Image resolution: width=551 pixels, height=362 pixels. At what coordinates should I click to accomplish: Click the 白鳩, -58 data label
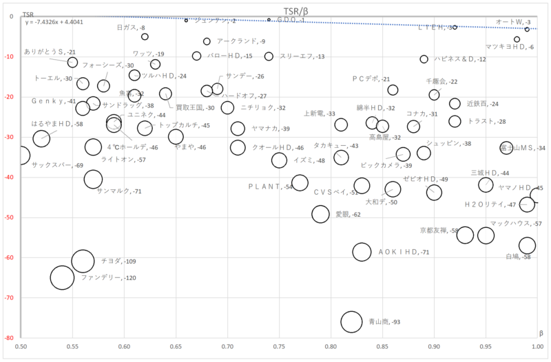point(518,257)
